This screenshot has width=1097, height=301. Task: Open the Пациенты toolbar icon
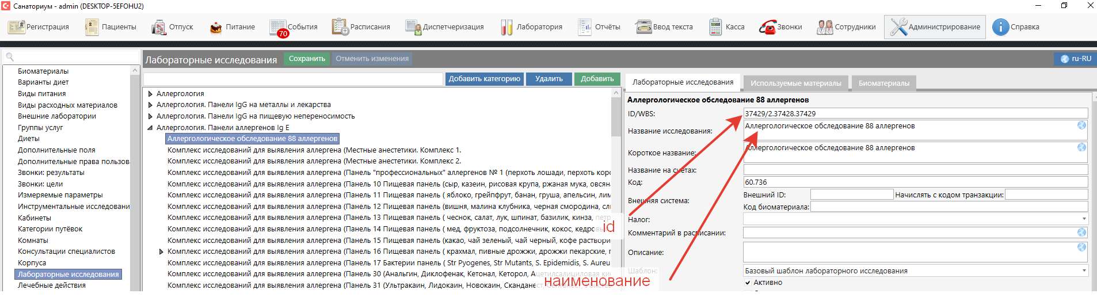point(92,27)
